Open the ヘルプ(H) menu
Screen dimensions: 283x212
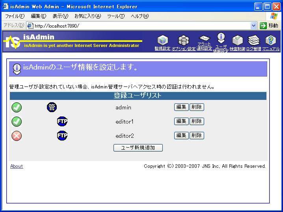point(140,16)
